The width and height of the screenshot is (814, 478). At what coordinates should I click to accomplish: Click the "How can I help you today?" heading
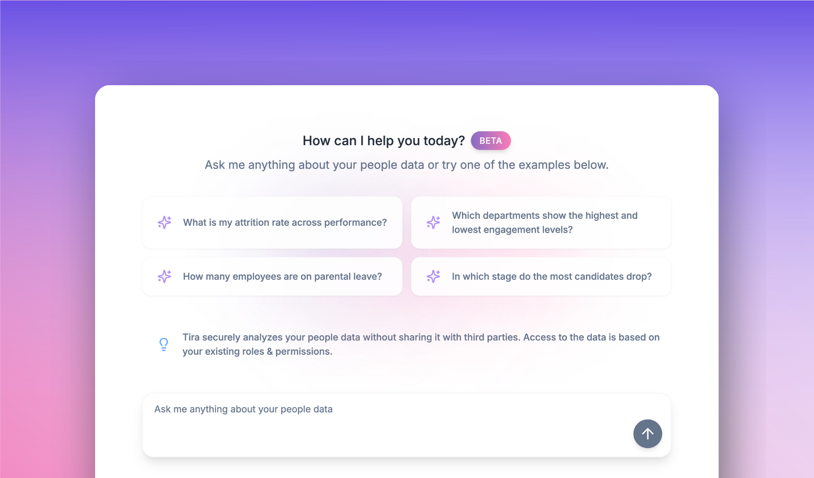(x=383, y=140)
